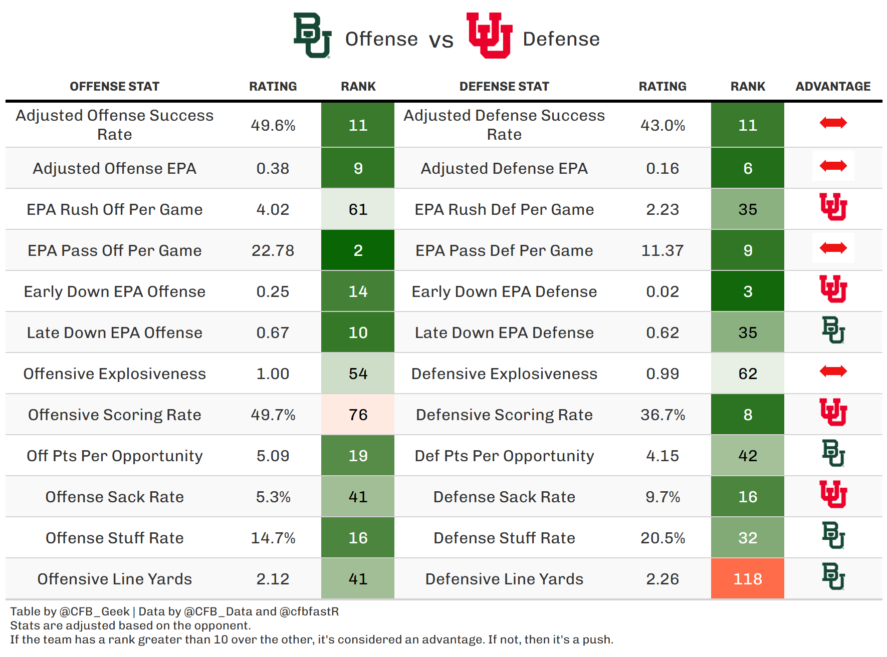Viewport: 887px width, 657px height.
Task: Click the Baylor advantage logo for Stuff Rate
Action: click(x=833, y=535)
